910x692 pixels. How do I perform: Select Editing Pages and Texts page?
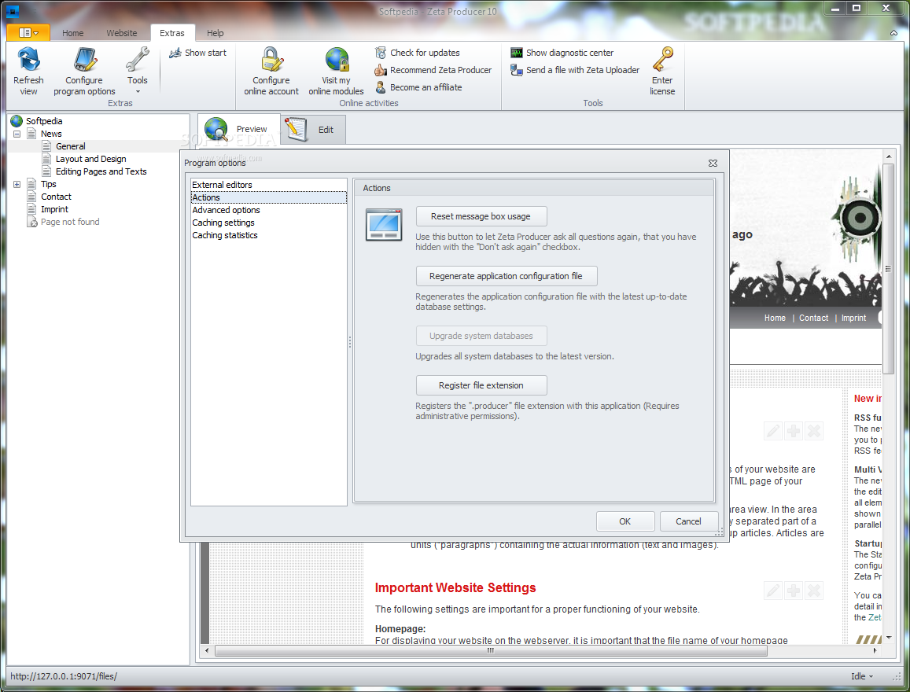click(101, 171)
